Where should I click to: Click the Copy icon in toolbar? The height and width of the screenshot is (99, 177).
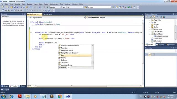[x=24, y=7]
